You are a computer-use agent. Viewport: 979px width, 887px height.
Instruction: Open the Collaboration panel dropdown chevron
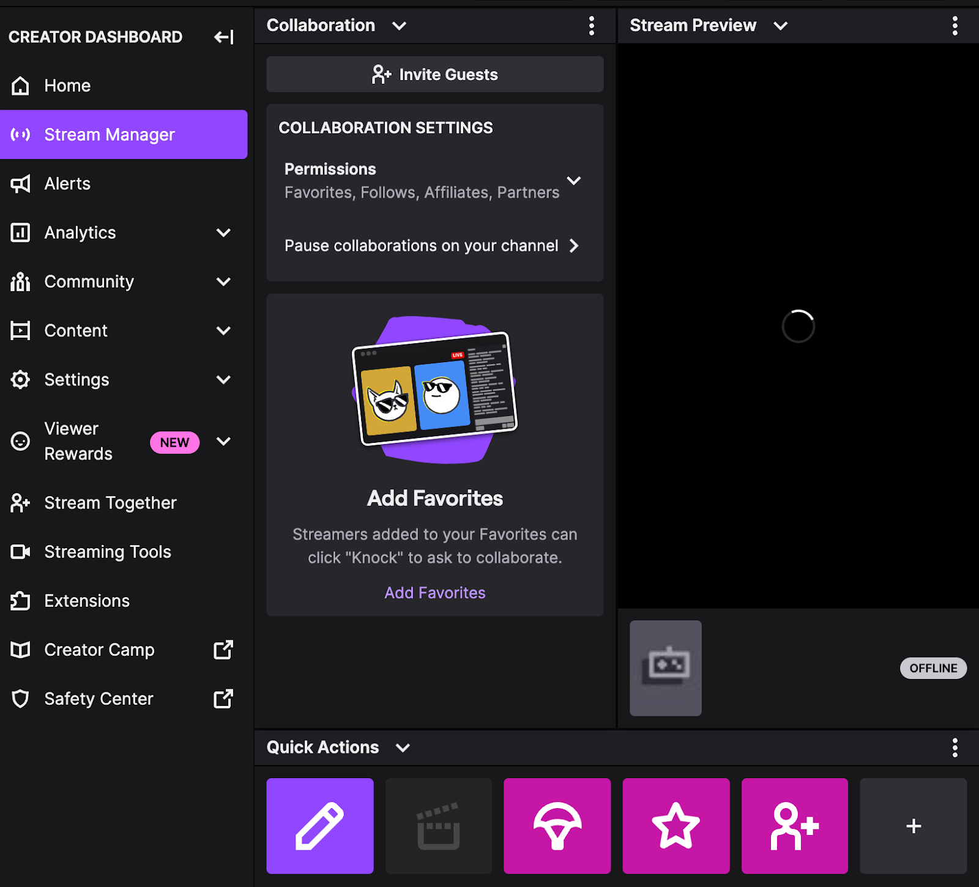(400, 26)
